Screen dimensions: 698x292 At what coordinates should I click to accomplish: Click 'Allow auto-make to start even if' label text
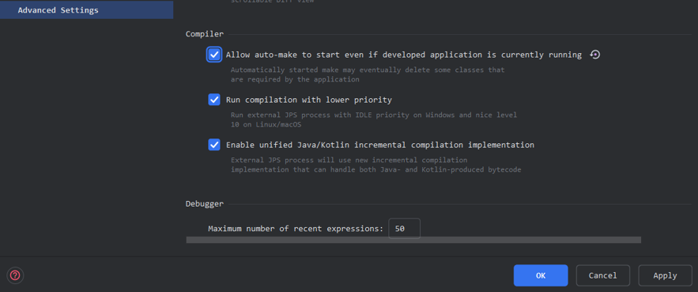(404, 55)
